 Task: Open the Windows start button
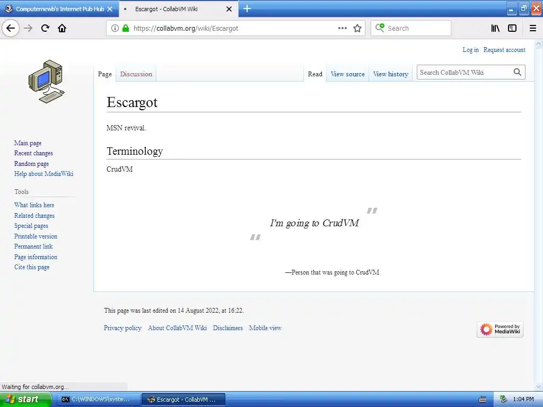25,399
